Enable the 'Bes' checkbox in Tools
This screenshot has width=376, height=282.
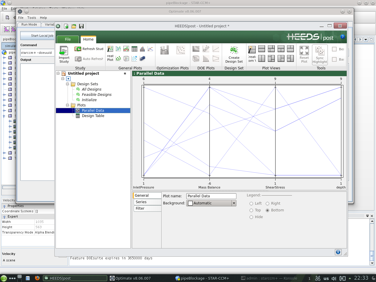point(334,49)
